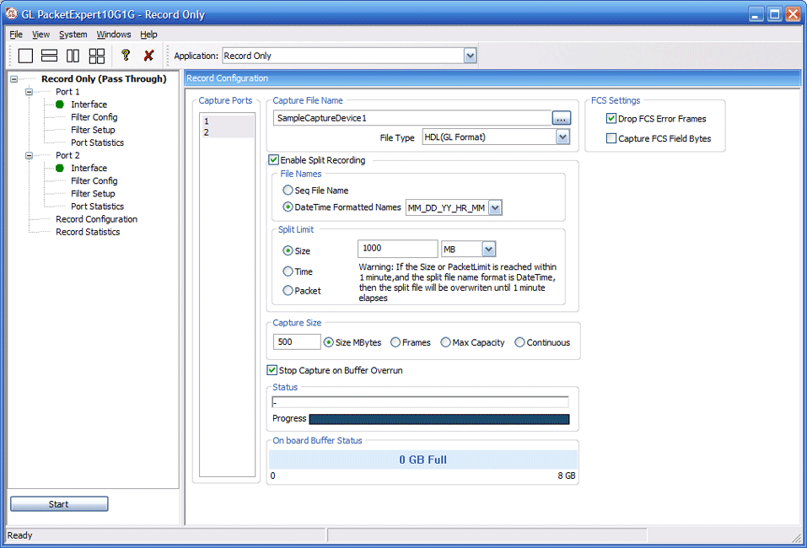
Task: Enable Capture FCS Field Bytes
Action: [x=611, y=138]
